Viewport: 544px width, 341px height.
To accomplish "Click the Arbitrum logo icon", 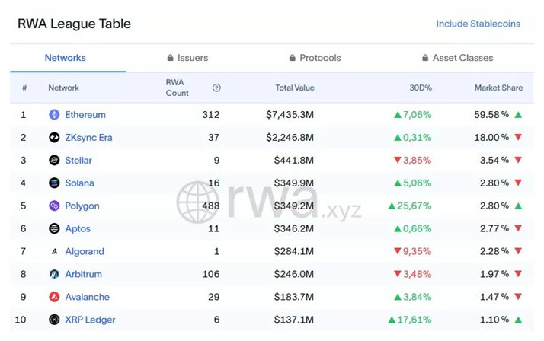I will tap(54, 274).
